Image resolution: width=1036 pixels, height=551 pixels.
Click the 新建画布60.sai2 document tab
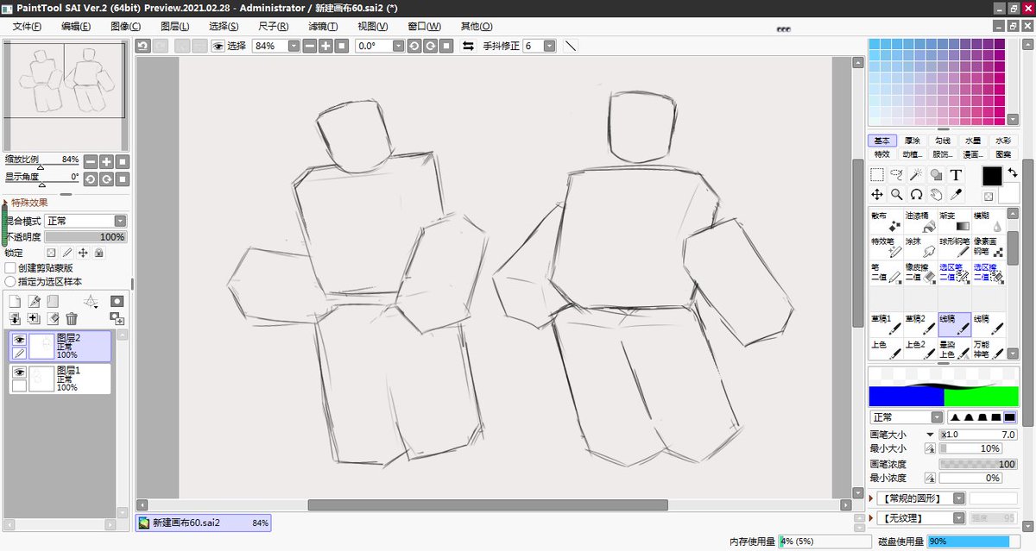tap(204, 523)
